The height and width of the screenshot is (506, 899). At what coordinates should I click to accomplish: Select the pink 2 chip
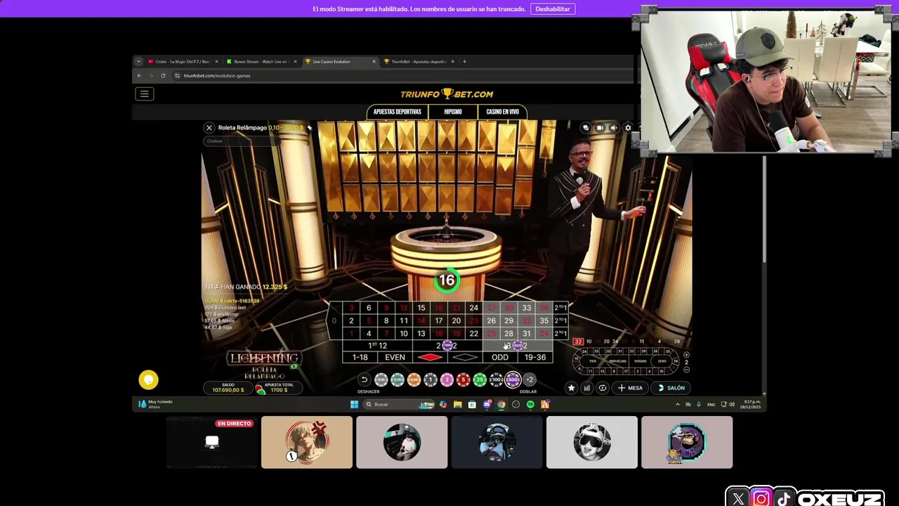pyautogui.click(x=447, y=379)
